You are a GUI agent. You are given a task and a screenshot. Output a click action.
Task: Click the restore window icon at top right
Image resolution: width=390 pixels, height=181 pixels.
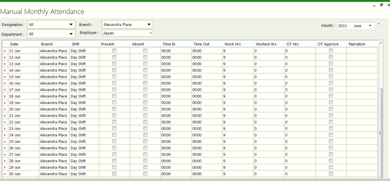pos(381,6)
